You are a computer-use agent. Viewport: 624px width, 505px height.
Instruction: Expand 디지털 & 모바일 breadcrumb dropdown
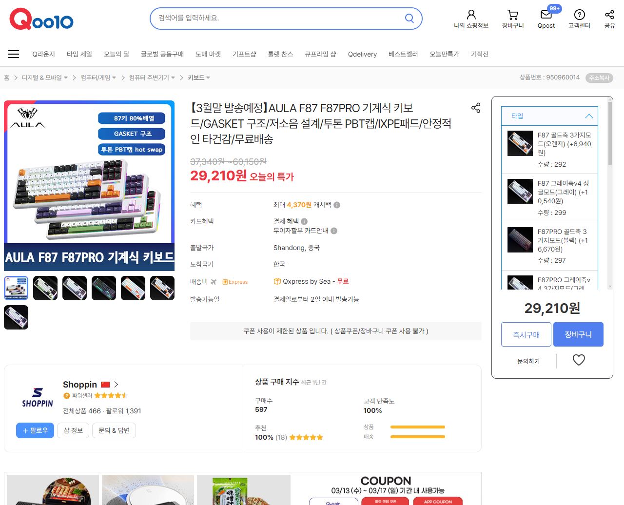tap(66, 78)
